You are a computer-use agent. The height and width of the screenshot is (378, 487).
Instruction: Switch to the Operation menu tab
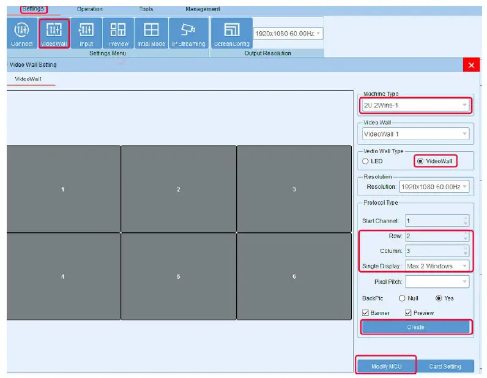[90, 9]
